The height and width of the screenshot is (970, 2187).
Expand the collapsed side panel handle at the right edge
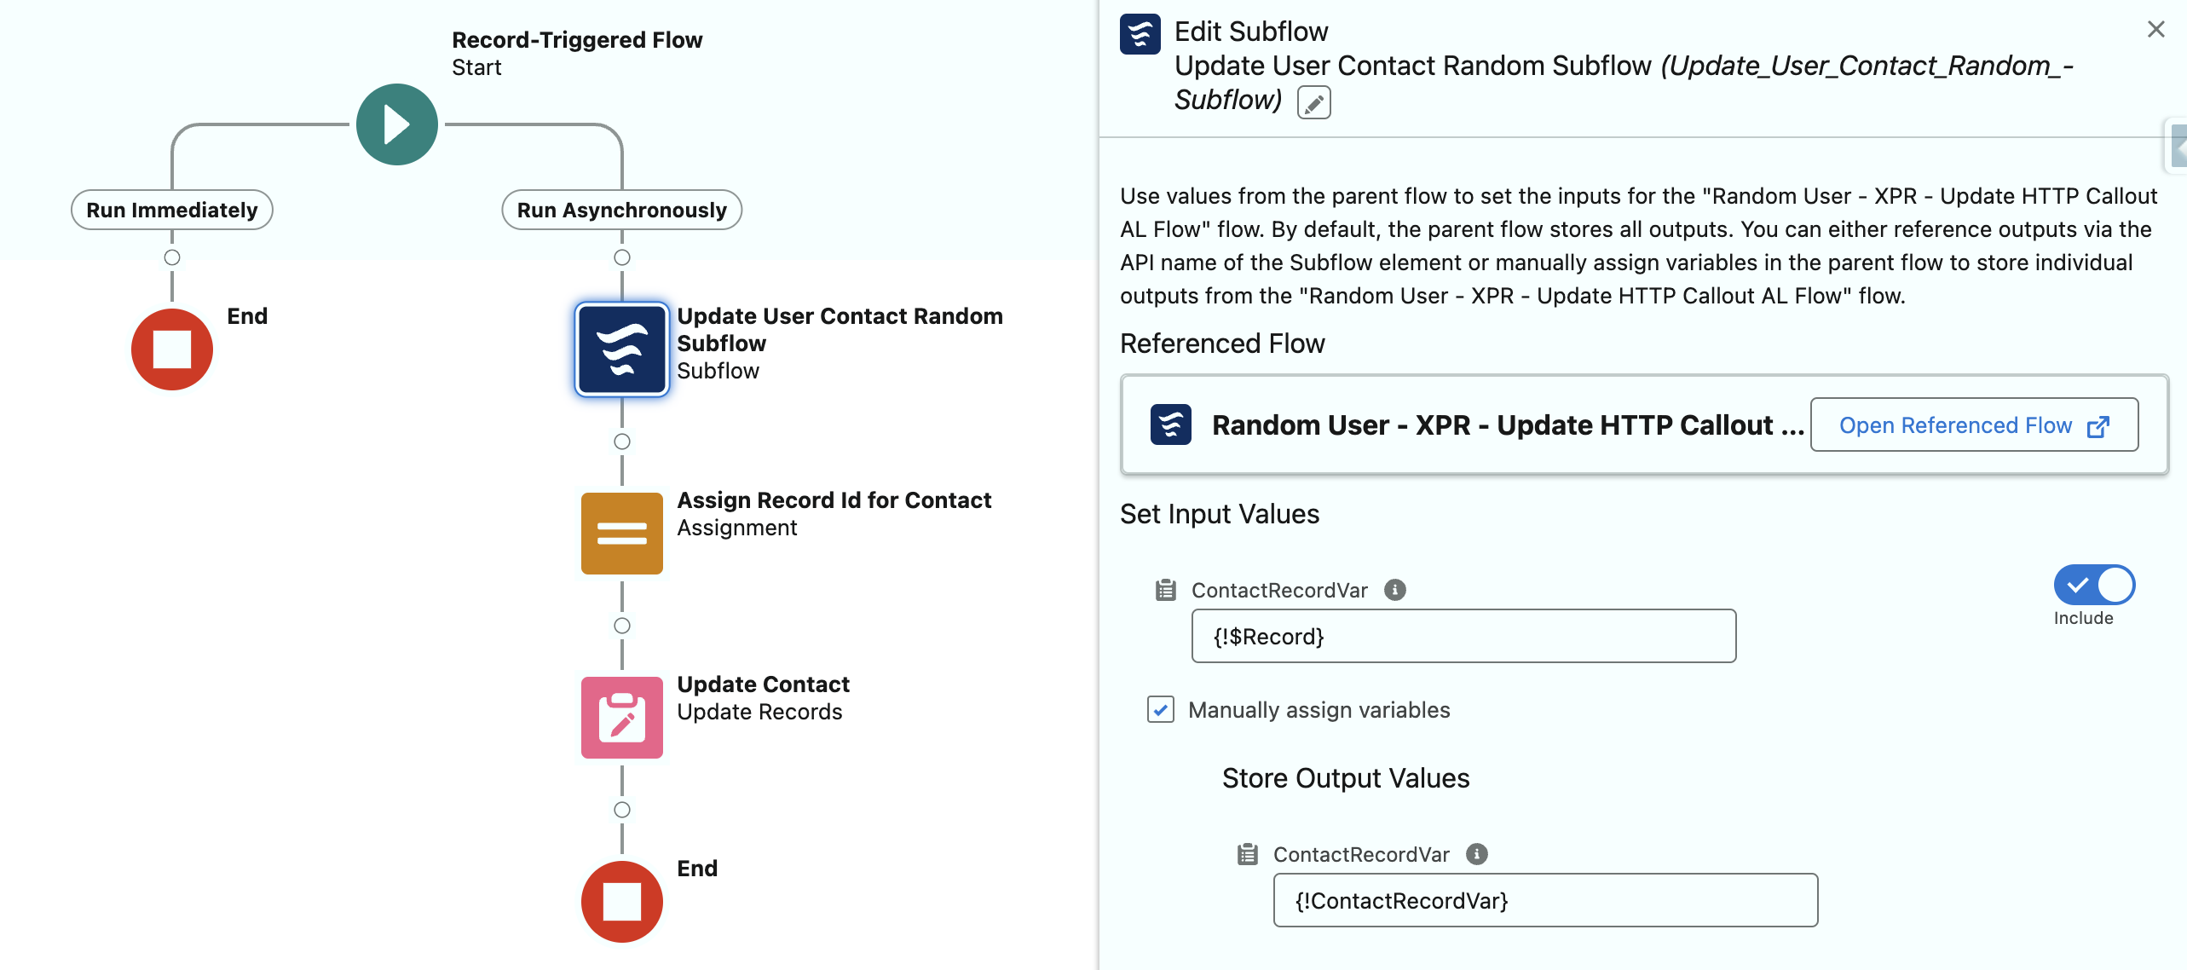2178,146
